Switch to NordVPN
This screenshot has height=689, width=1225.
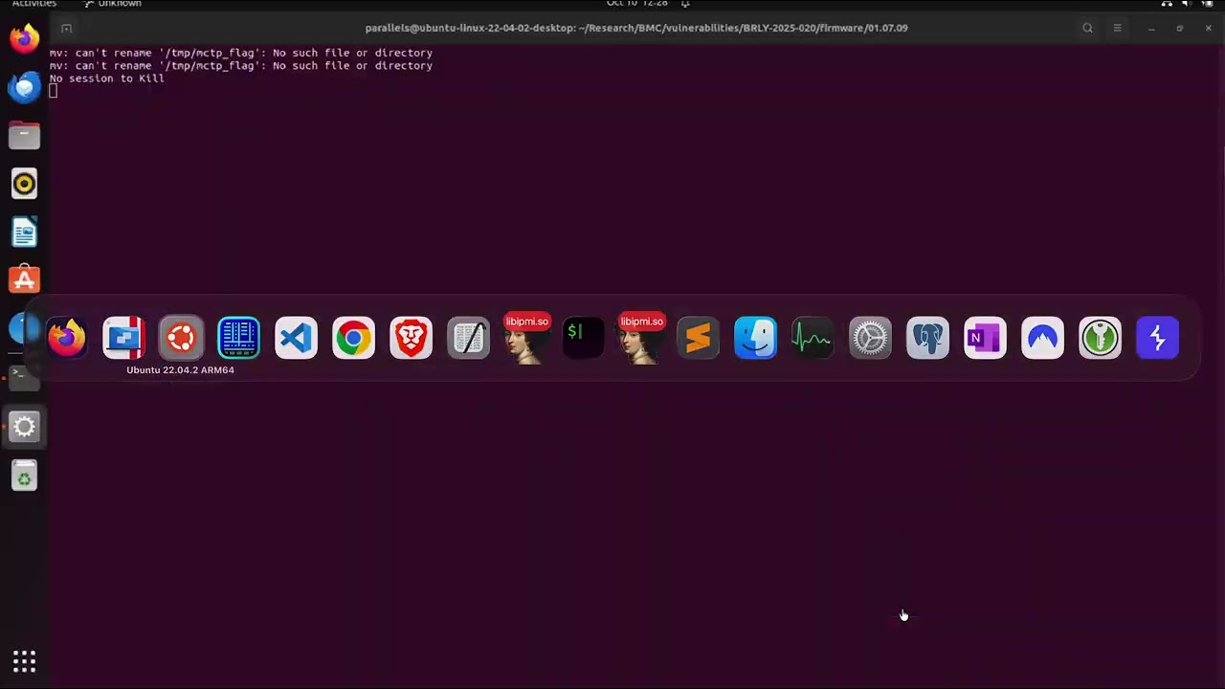(1042, 338)
